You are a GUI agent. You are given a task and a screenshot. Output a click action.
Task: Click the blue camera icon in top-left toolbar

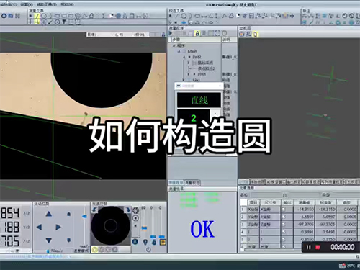11,16
